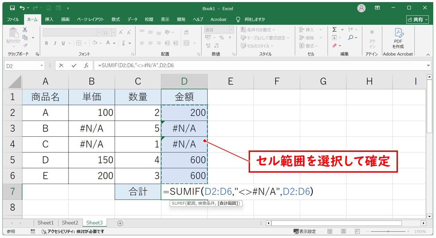Viewport: 436px width, 238px height.
Task: Click the AutoSum sigma icon
Action: [x=335, y=30]
